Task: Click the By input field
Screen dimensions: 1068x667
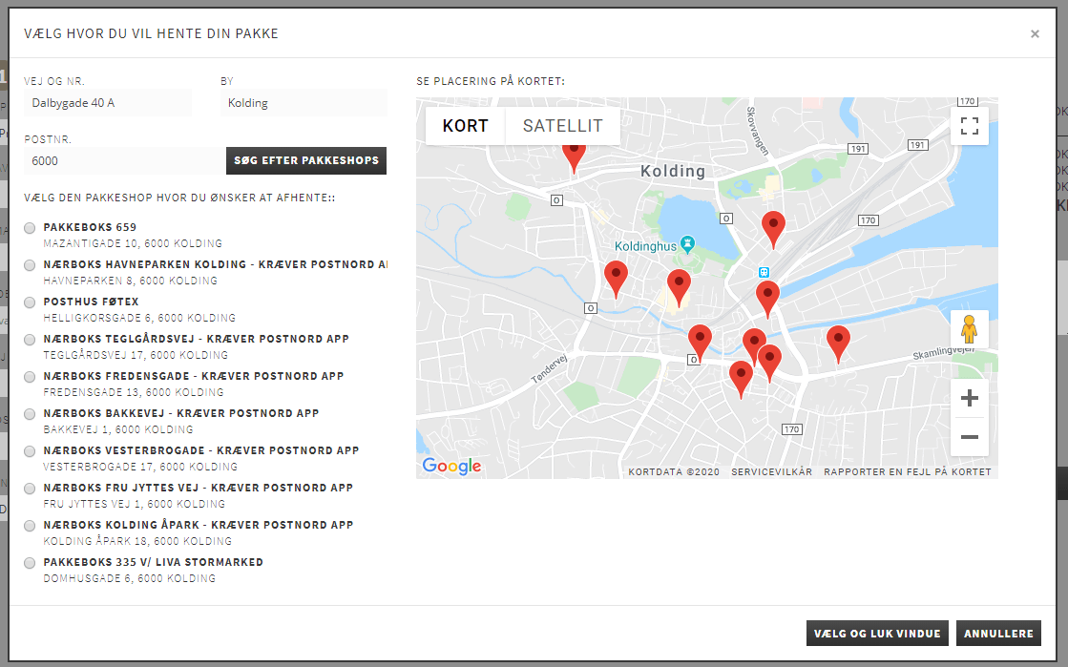Action: pos(304,103)
